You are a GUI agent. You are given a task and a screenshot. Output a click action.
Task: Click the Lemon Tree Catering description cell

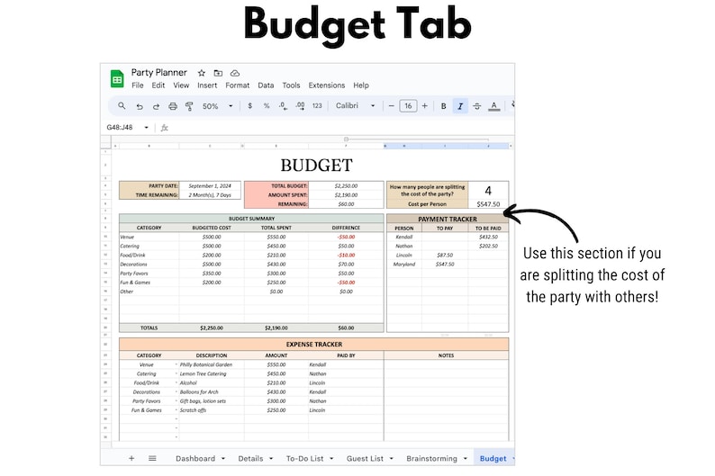[x=211, y=373]
